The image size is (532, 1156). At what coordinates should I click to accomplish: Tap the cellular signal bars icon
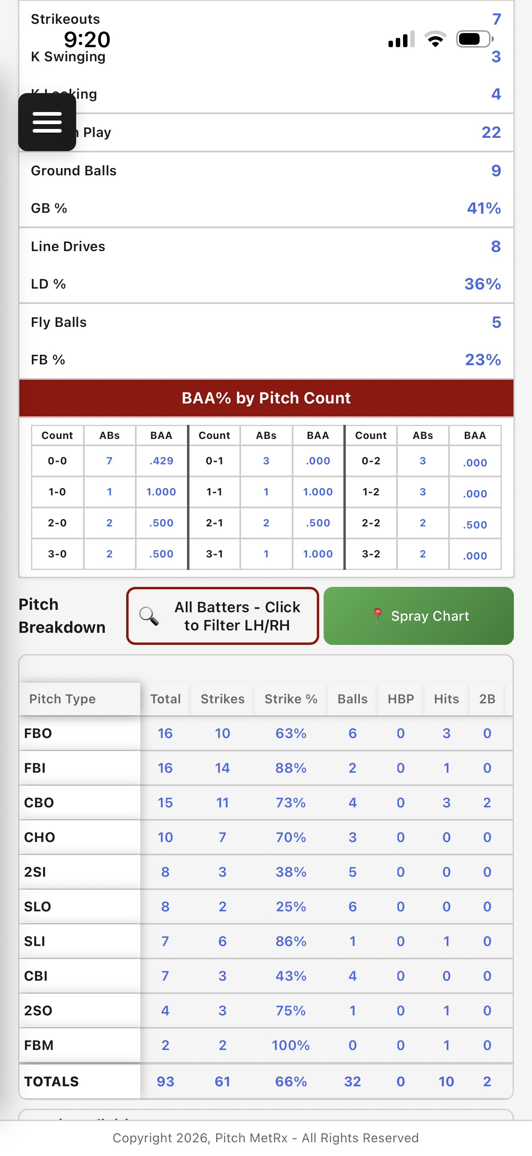click(401, 40)
